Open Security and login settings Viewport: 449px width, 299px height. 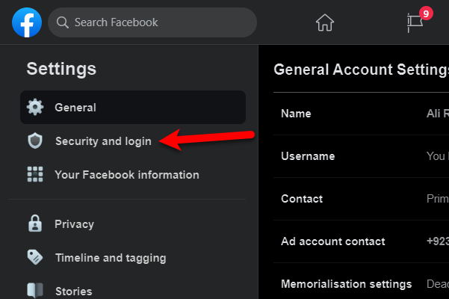point(103,141)
